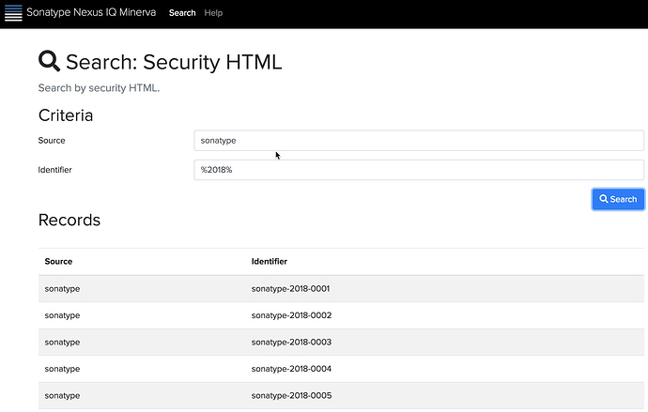Screen dimensions: 648x412
Task: Click source cell of the sonatype-2018-0002 row
Action: [62, 316]
